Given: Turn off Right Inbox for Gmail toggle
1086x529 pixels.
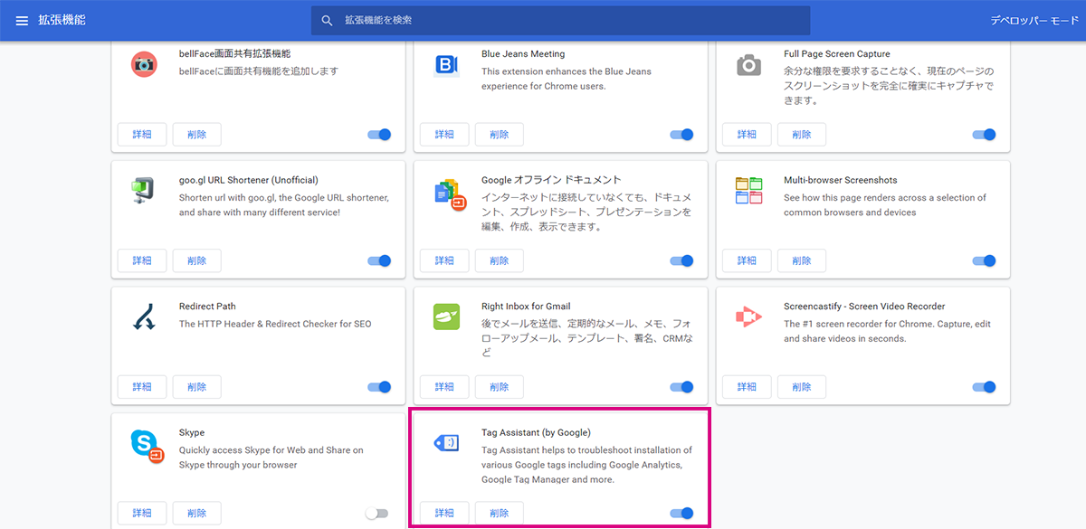Looking at the screenshot, I should (x=681, y=387).
